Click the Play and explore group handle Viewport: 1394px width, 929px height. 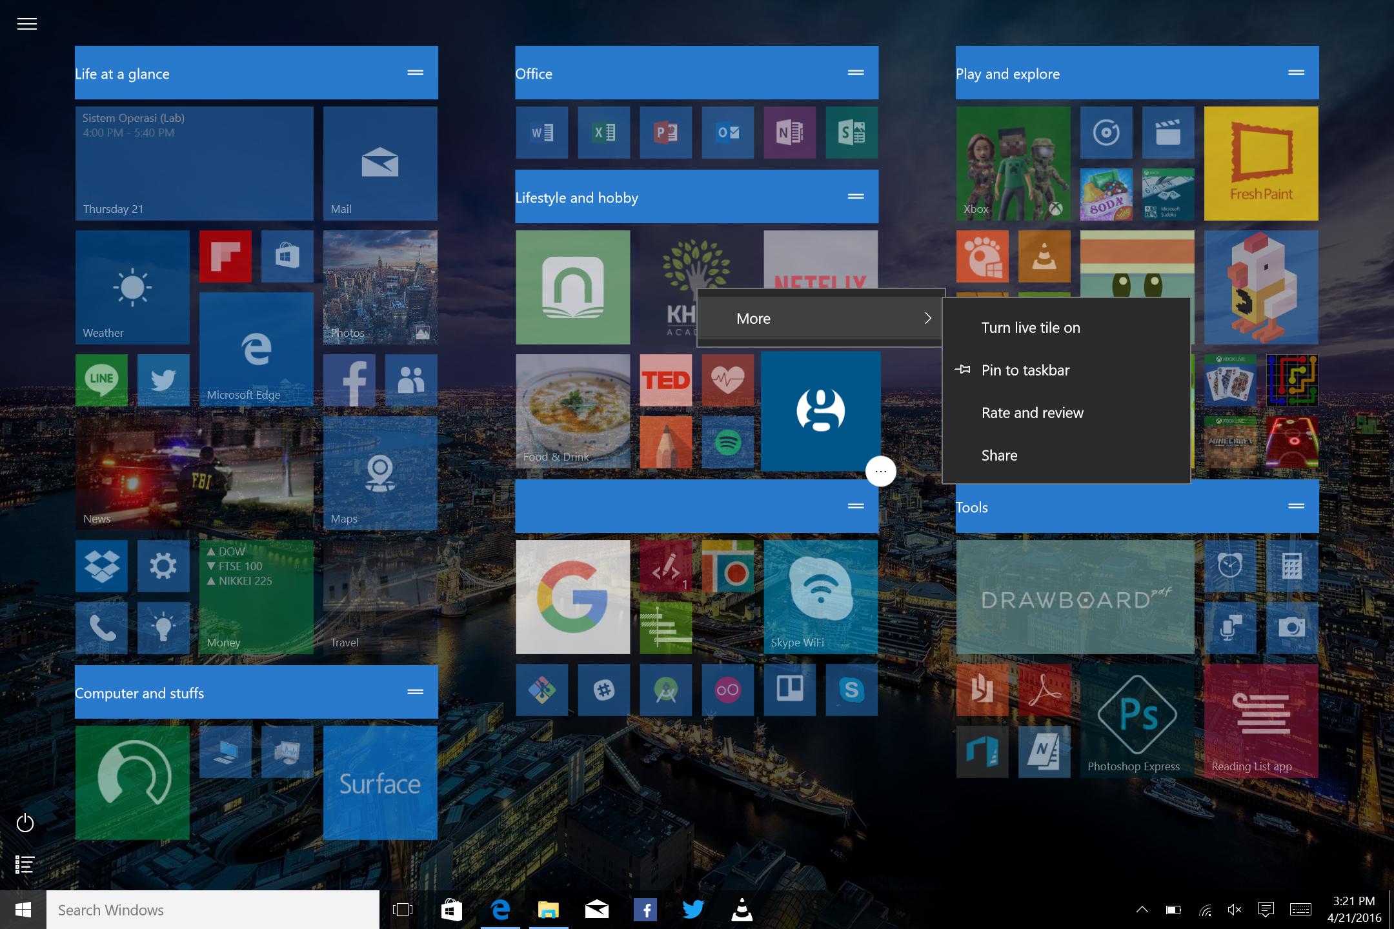click(1296, 72)
